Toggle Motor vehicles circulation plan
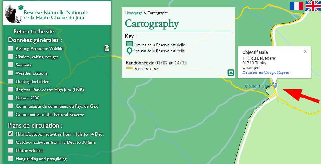The height and width of the screenshot is (164, 321). tap(10, 150)
